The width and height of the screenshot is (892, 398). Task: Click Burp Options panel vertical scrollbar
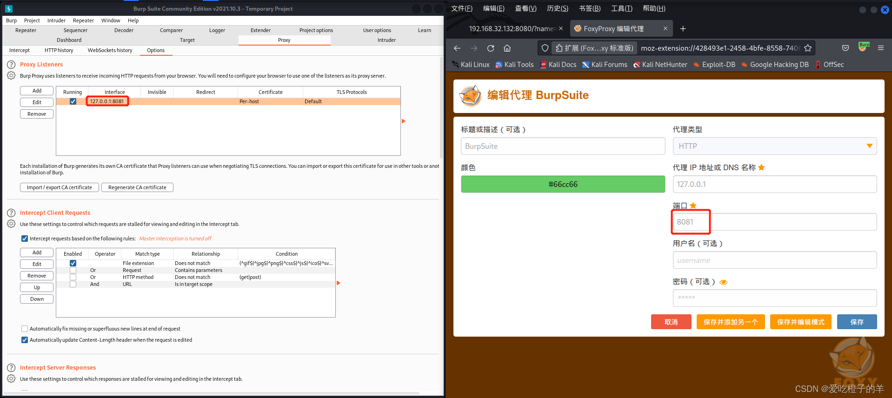(x=441, y=108)
